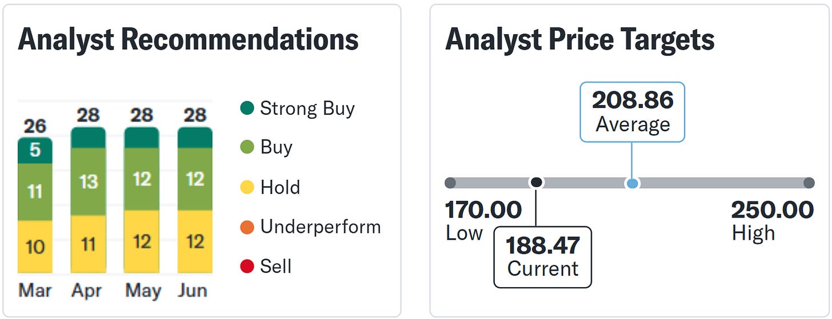Select Mar Strong Buy segment labeled 5

tap(35, 151)
